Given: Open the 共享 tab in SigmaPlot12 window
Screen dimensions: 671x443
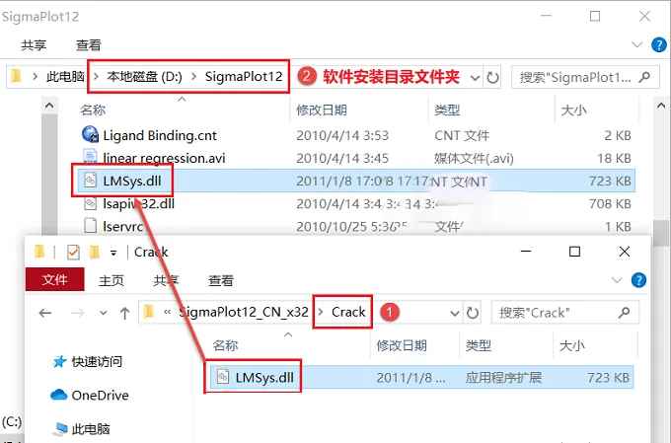Looking at the screenshot, I should point(34,45).
